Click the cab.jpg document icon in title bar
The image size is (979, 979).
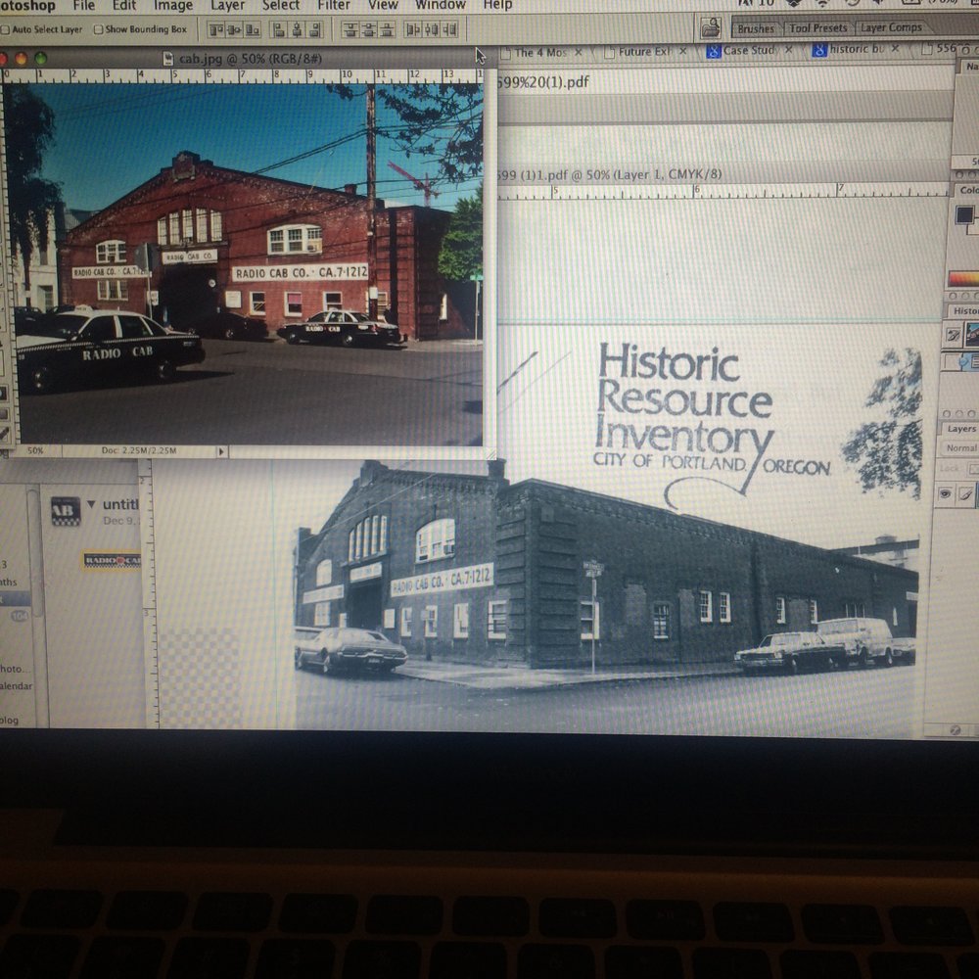168,59
